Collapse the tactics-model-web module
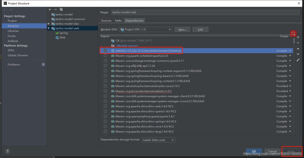Image resolution: width=304 pixels, height=158 pixels. [x=49, y=28]
